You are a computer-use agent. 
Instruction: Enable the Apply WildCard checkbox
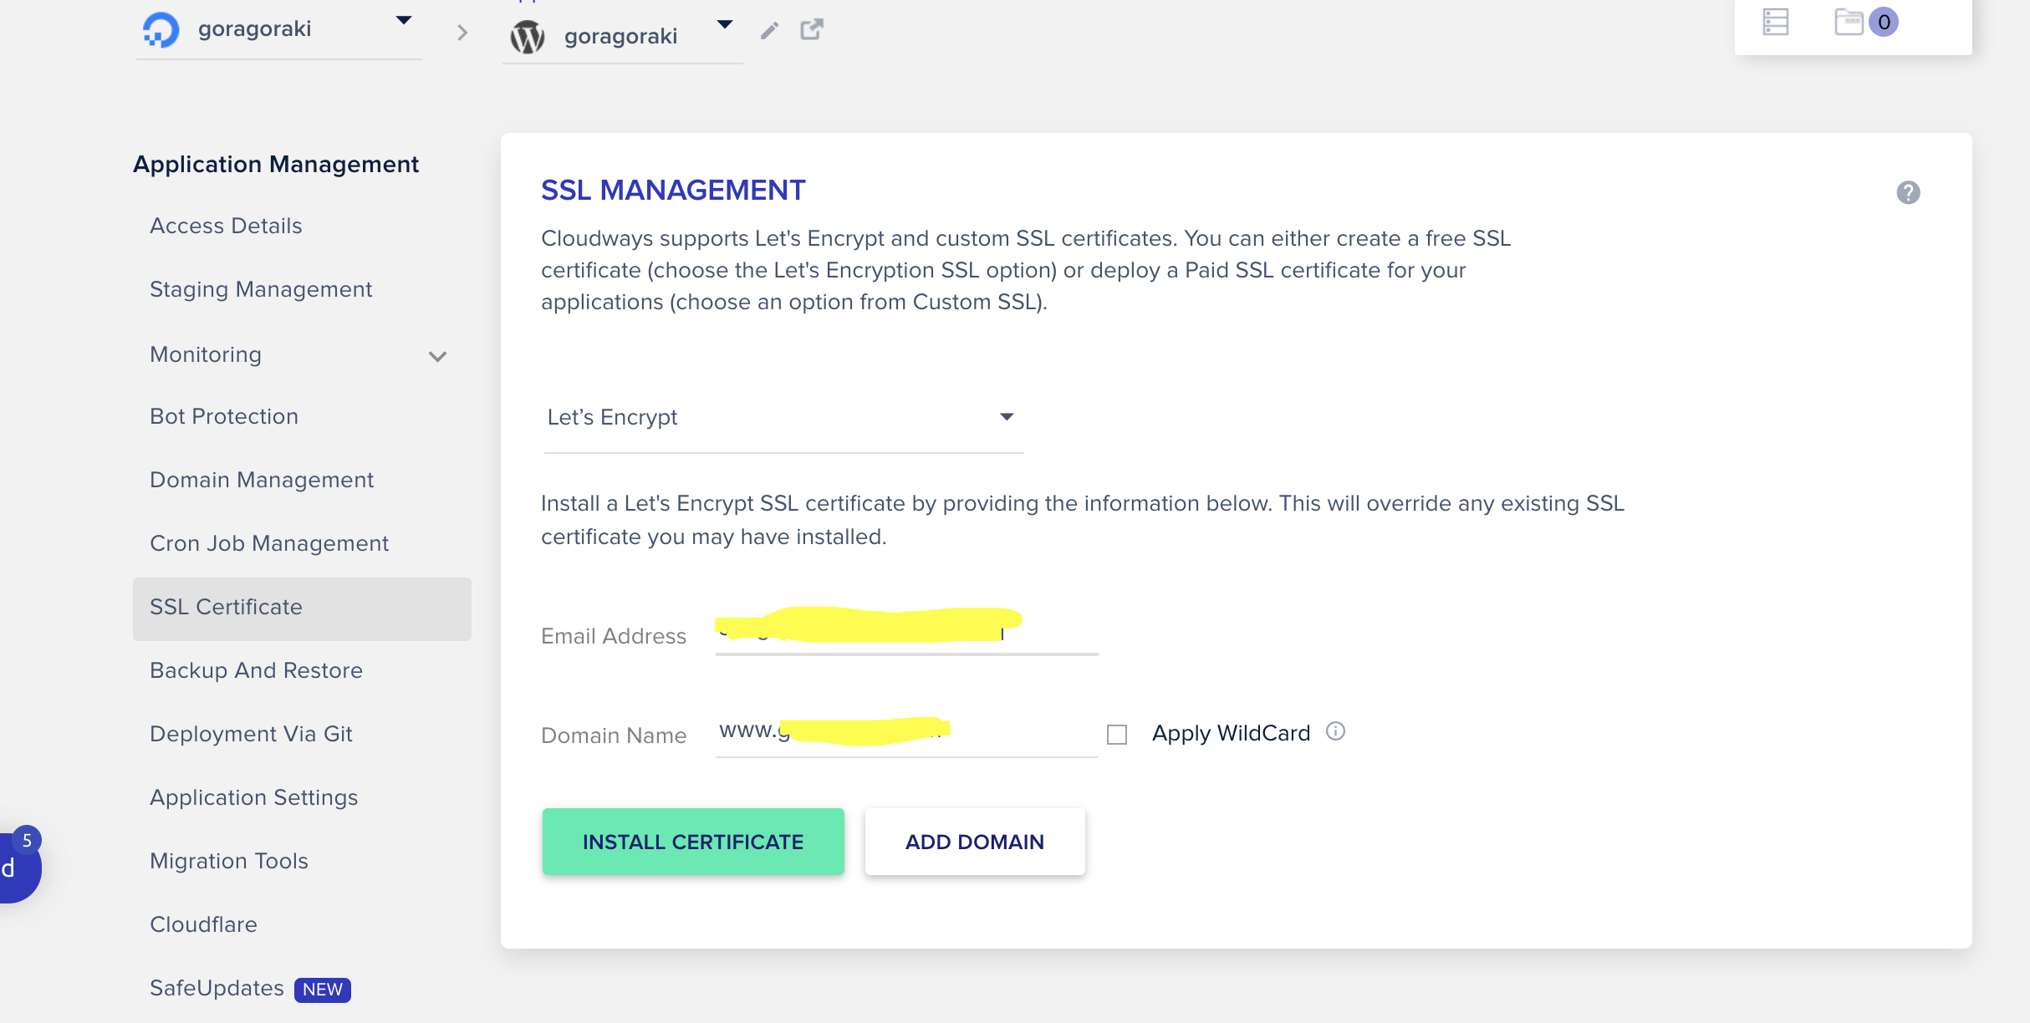(1117, 735)
